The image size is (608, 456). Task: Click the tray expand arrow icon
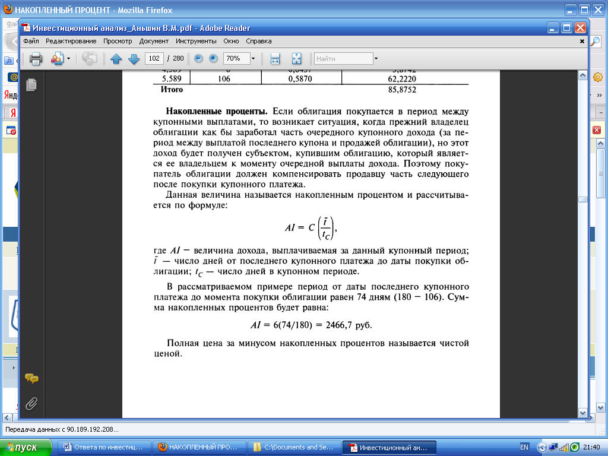point(541,448)
